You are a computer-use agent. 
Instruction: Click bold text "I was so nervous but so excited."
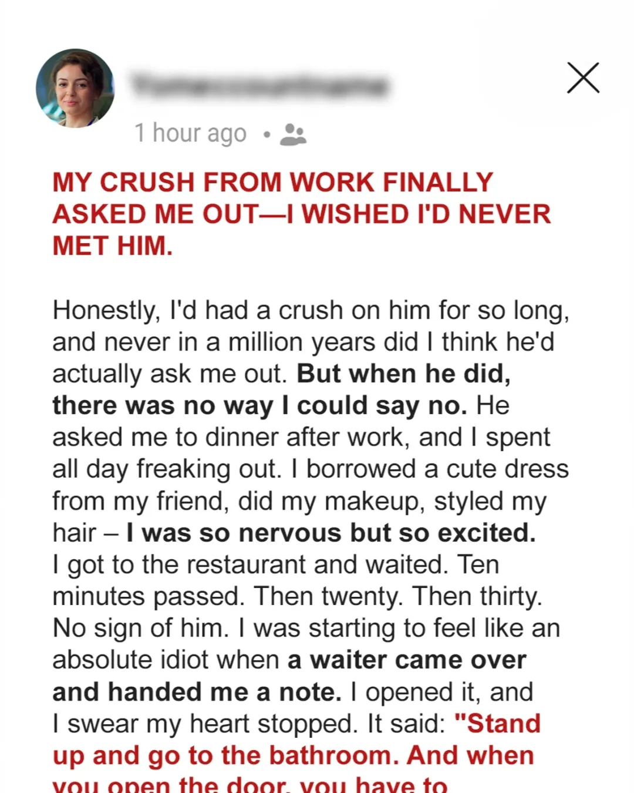pos(331,533)
